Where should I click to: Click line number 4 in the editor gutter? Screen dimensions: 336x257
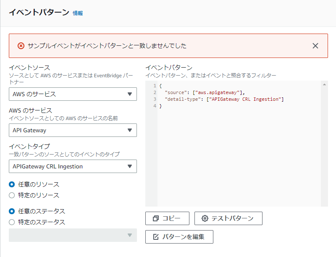(x=155, y=106)
